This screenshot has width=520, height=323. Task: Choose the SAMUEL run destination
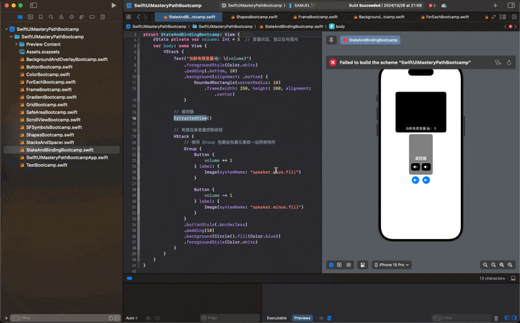pyautogui.click(x=302, y=5)
